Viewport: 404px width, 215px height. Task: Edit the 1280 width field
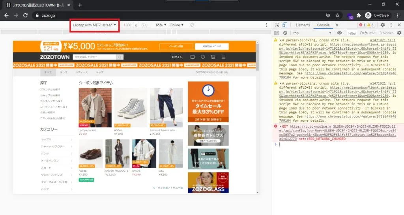coord(127,25)
